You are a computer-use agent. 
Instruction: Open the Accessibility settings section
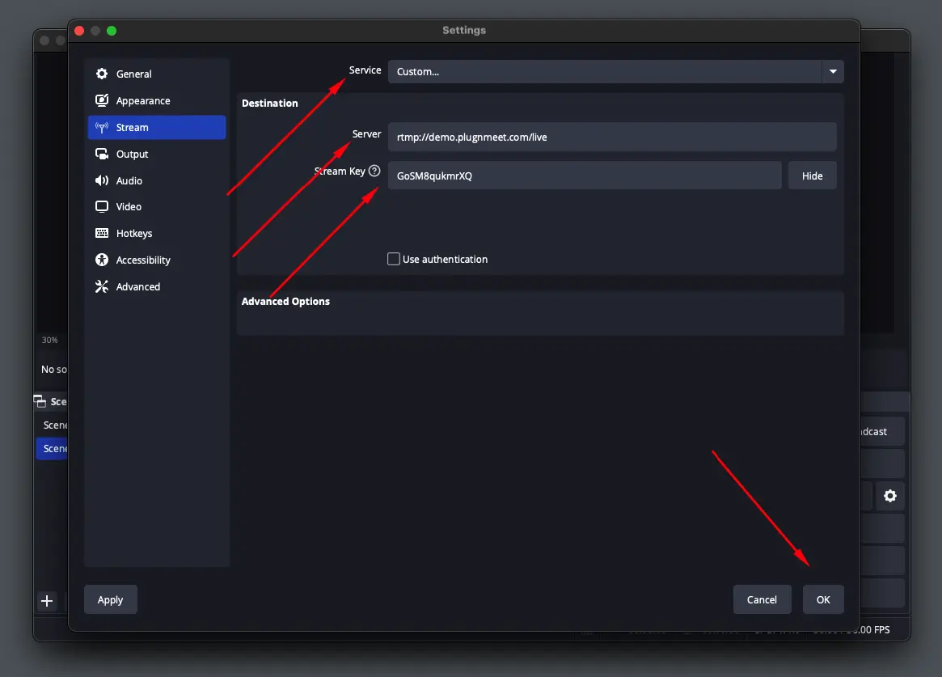tap(143, 260)
